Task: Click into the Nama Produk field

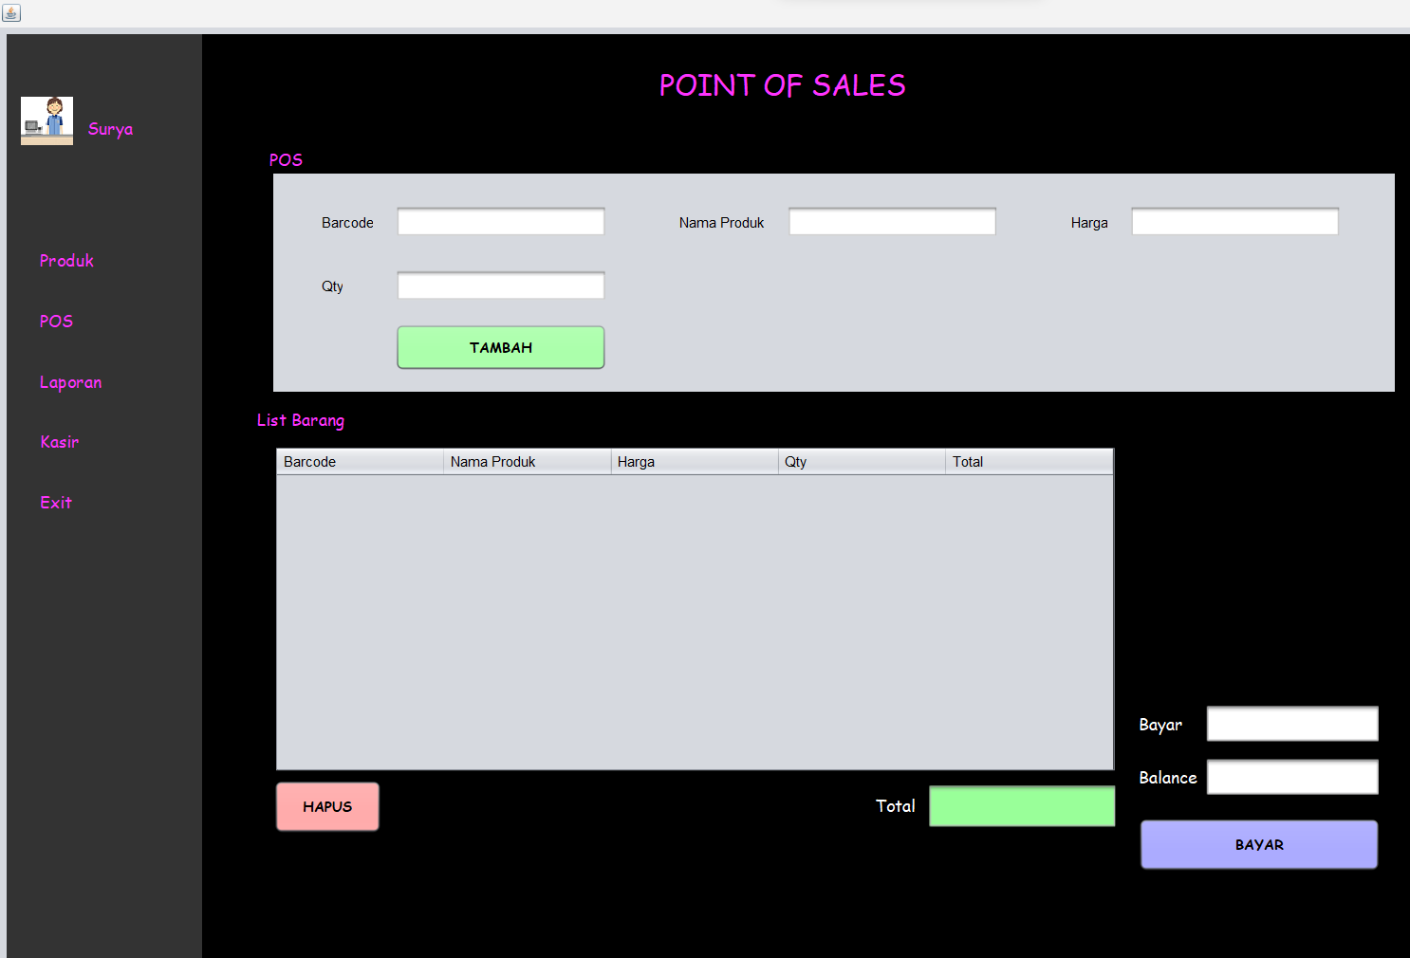Action: (892, 222)
